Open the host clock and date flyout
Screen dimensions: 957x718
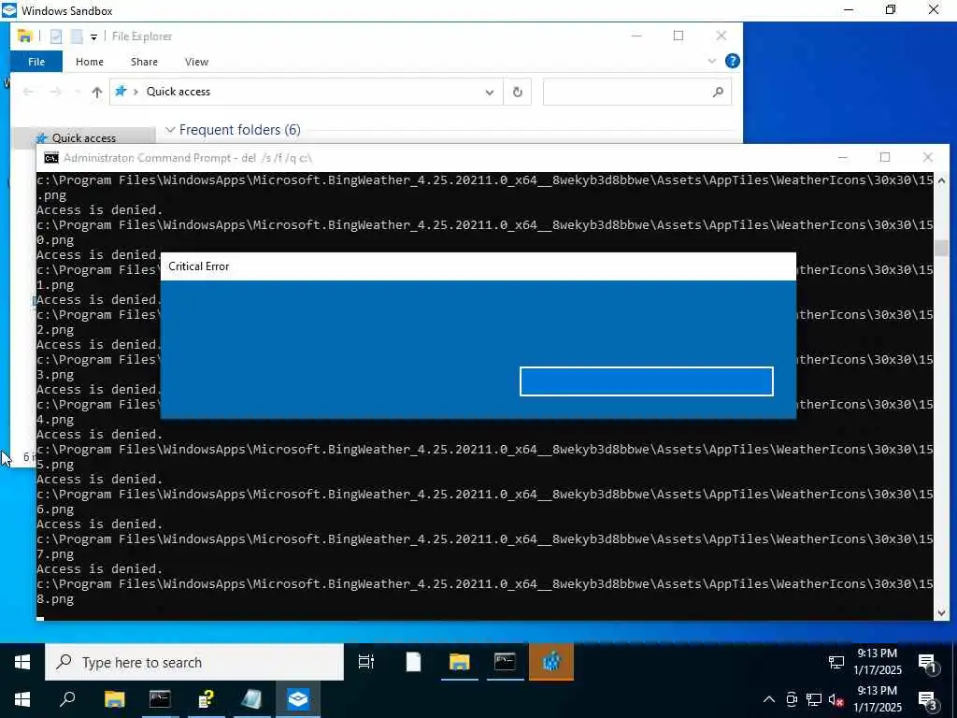click(877, 699)
